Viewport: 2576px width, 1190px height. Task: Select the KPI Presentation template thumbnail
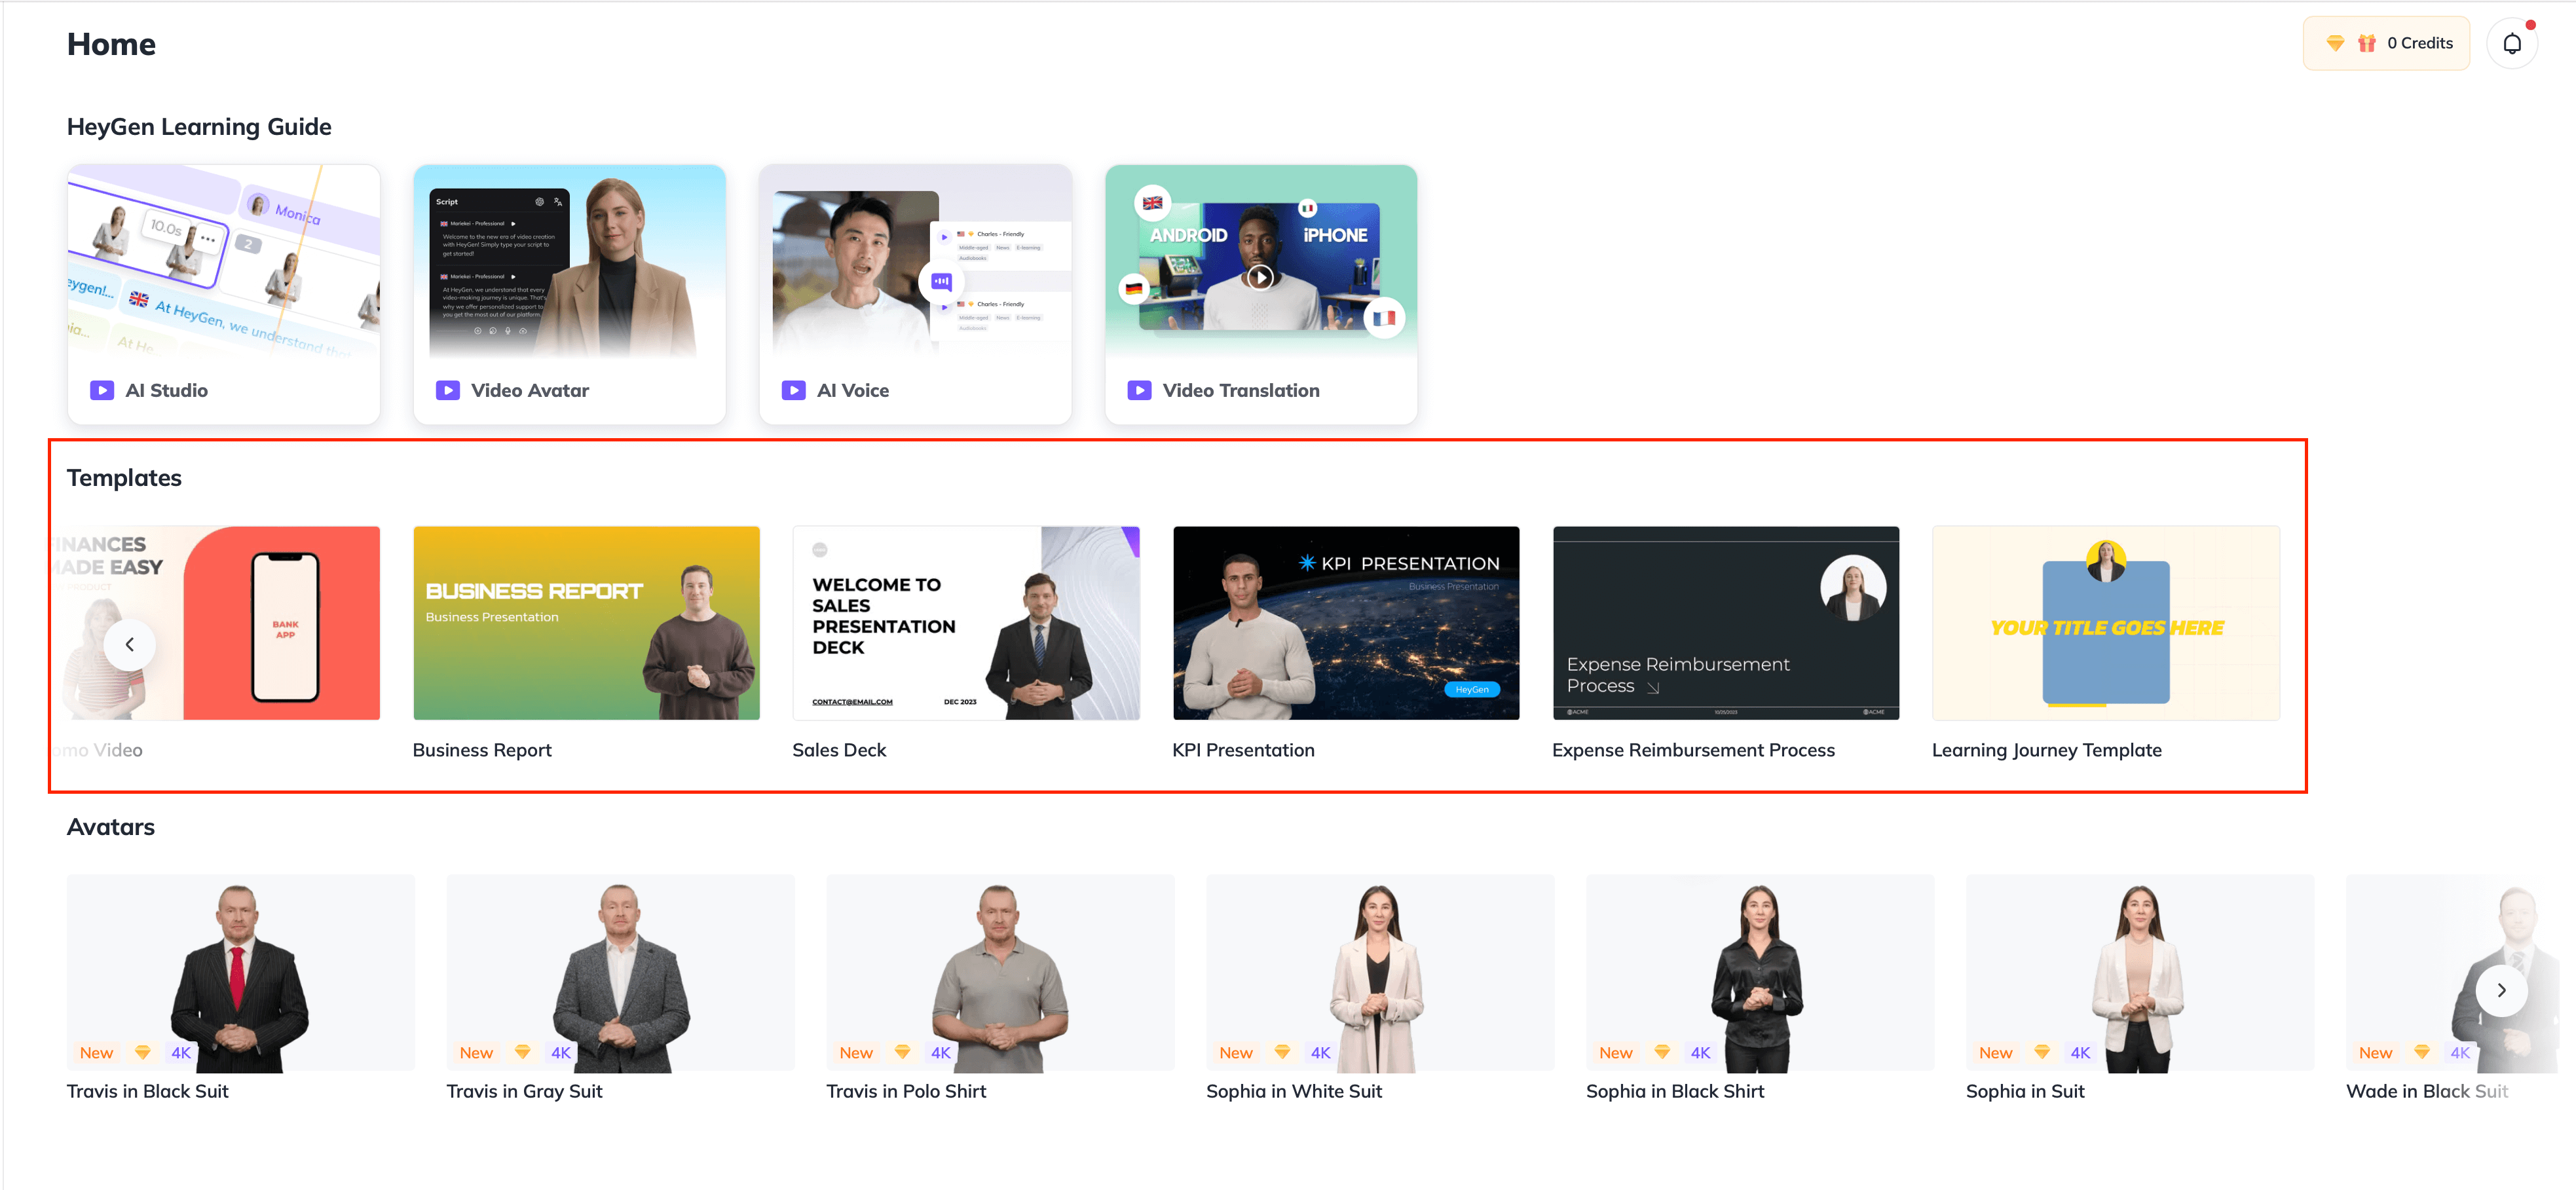1346,623
